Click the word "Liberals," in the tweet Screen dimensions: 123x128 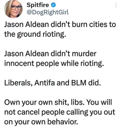18,83
